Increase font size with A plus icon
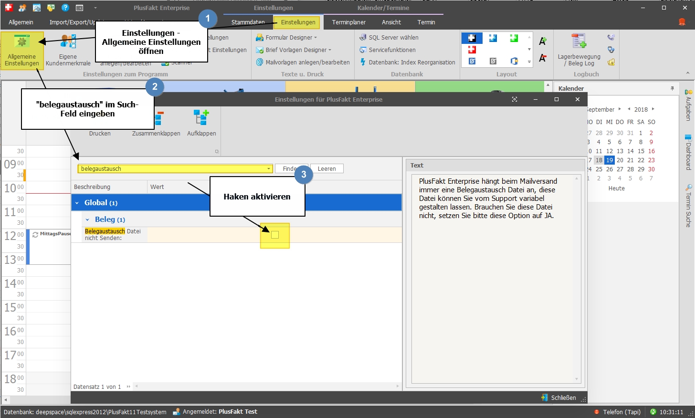The image size is (695, 418). coord(543,41)
